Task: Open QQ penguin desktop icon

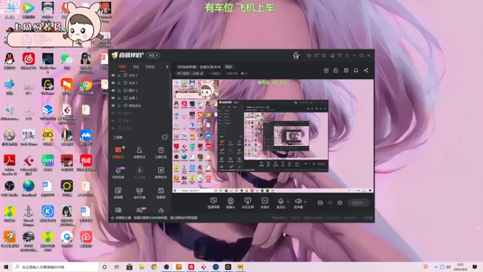Action: click(x=10, y=61)
